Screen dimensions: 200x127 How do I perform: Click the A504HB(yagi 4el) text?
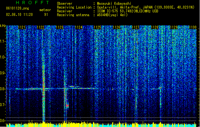tap(112, 15)
